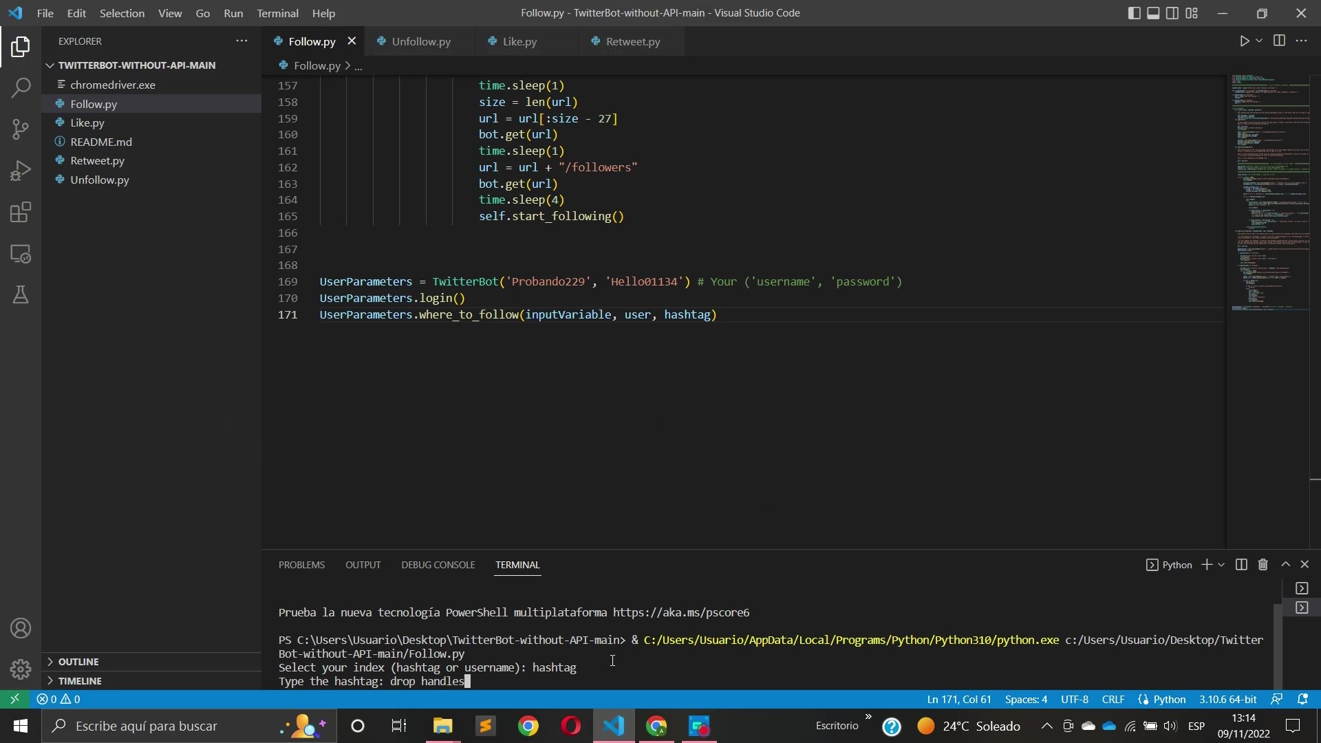Expand the OUTLINE section
This screenshot has height=743, width=1321.
[78, 662]
